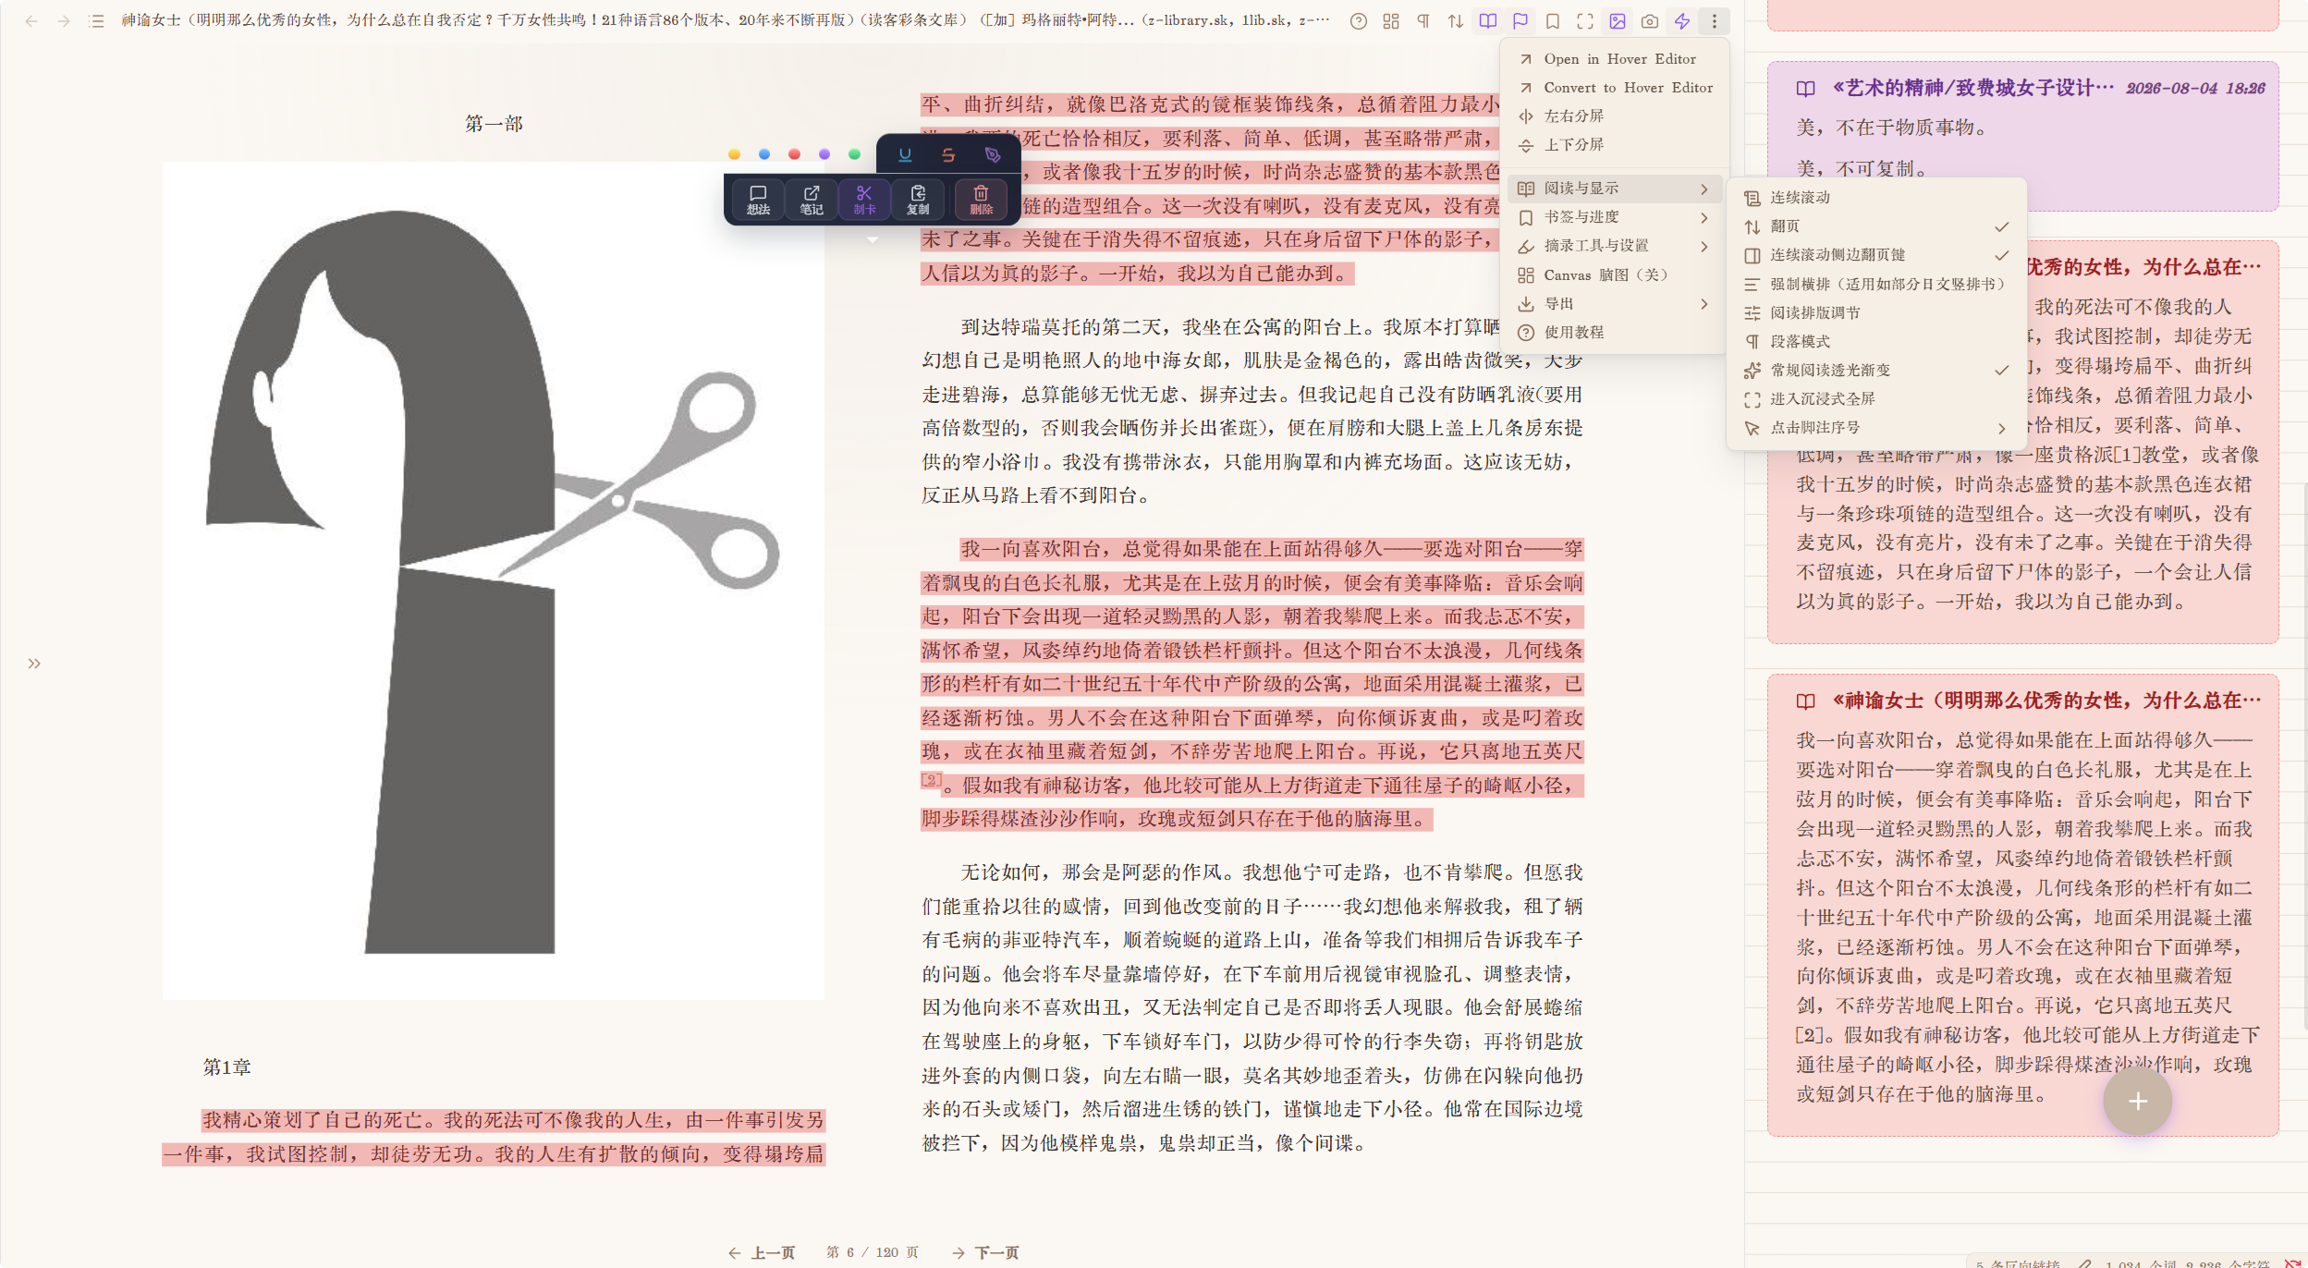Open the grid layout icon in toolbar
This screenshot has height=1268, width=2308.
[1391, 21]
